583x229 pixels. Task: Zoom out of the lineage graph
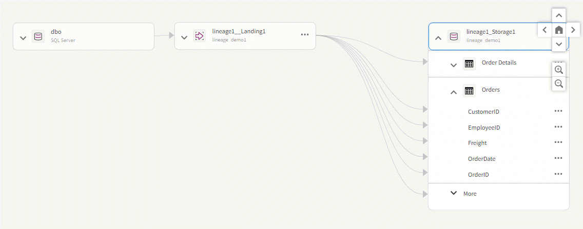[559, 84]
